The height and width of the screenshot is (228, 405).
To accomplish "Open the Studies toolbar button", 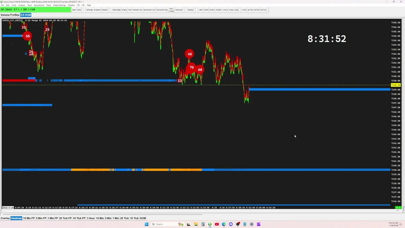I will [105, 10].
